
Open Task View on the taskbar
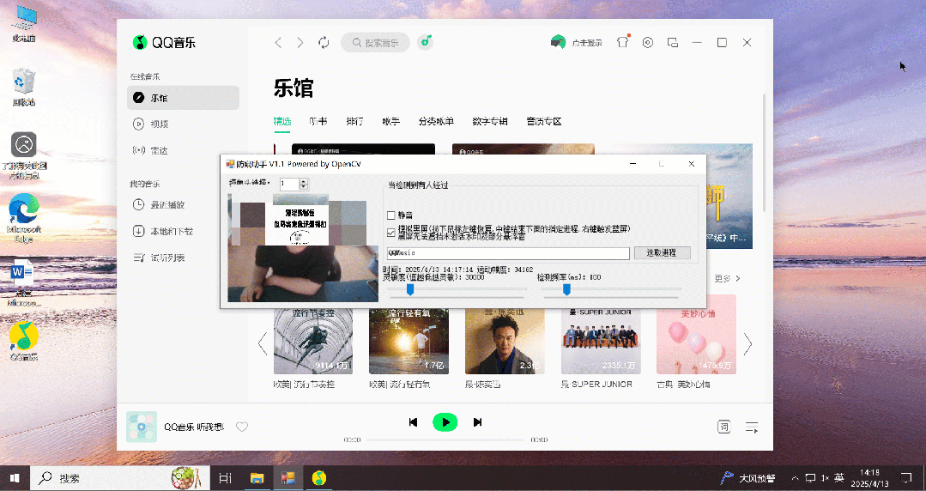point(226,478)
